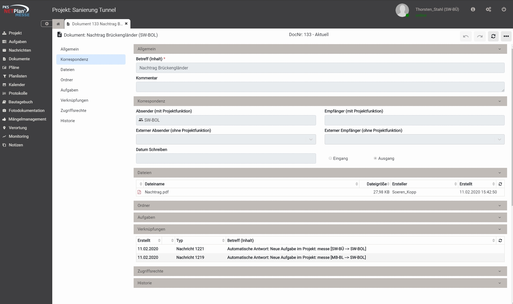The image size is (513, 304).
Task: Sort files by Ersteller column
Action: point(456,184)
